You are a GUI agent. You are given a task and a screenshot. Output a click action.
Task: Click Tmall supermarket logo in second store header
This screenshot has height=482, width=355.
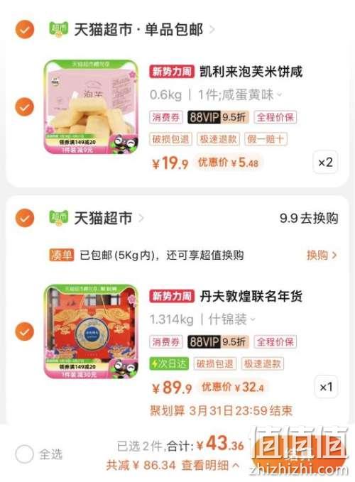58,218
